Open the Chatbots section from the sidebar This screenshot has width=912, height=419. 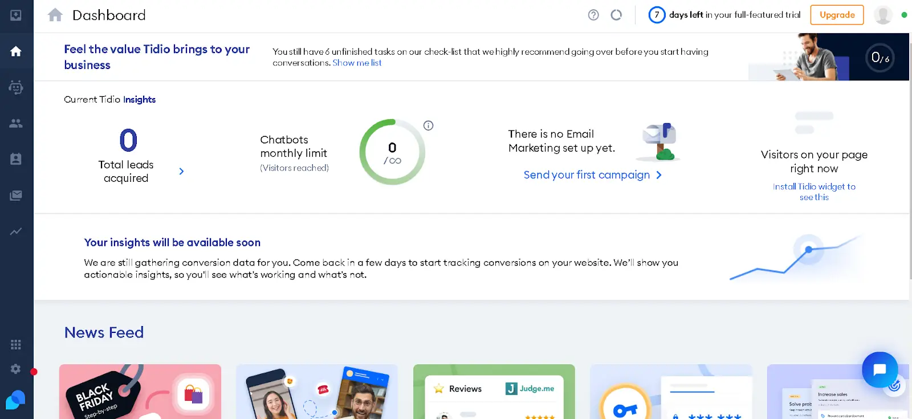coord(16,87)
